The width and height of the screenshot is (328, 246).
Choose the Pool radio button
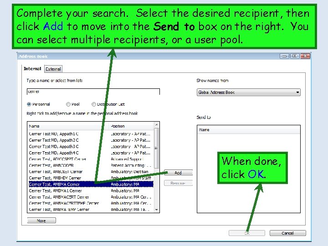tap(68, 104)
